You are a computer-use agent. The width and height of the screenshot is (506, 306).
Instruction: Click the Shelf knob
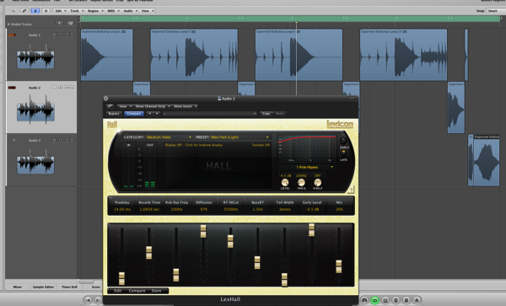tap(318, 182)
